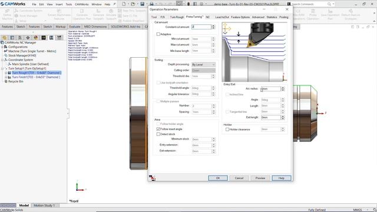Click the Recycle Bin icon in tree
This screenshot has width=377, height=212.
pyautogui.click(x=6, y=81)
